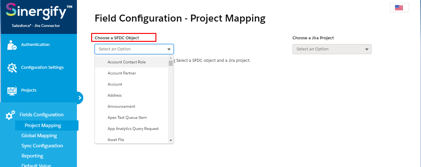Open the SFDC Object dropdown
The height and width of the screenshot is (167, 421).
(134, 49)
